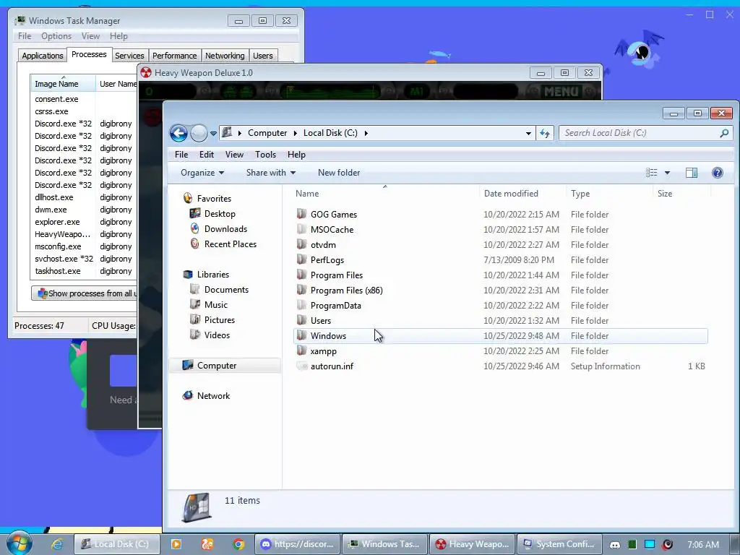The width and height of the screenshot is (740, 555).
Task: Click the Back arrow in Explorer
Action: click(179, 133)
